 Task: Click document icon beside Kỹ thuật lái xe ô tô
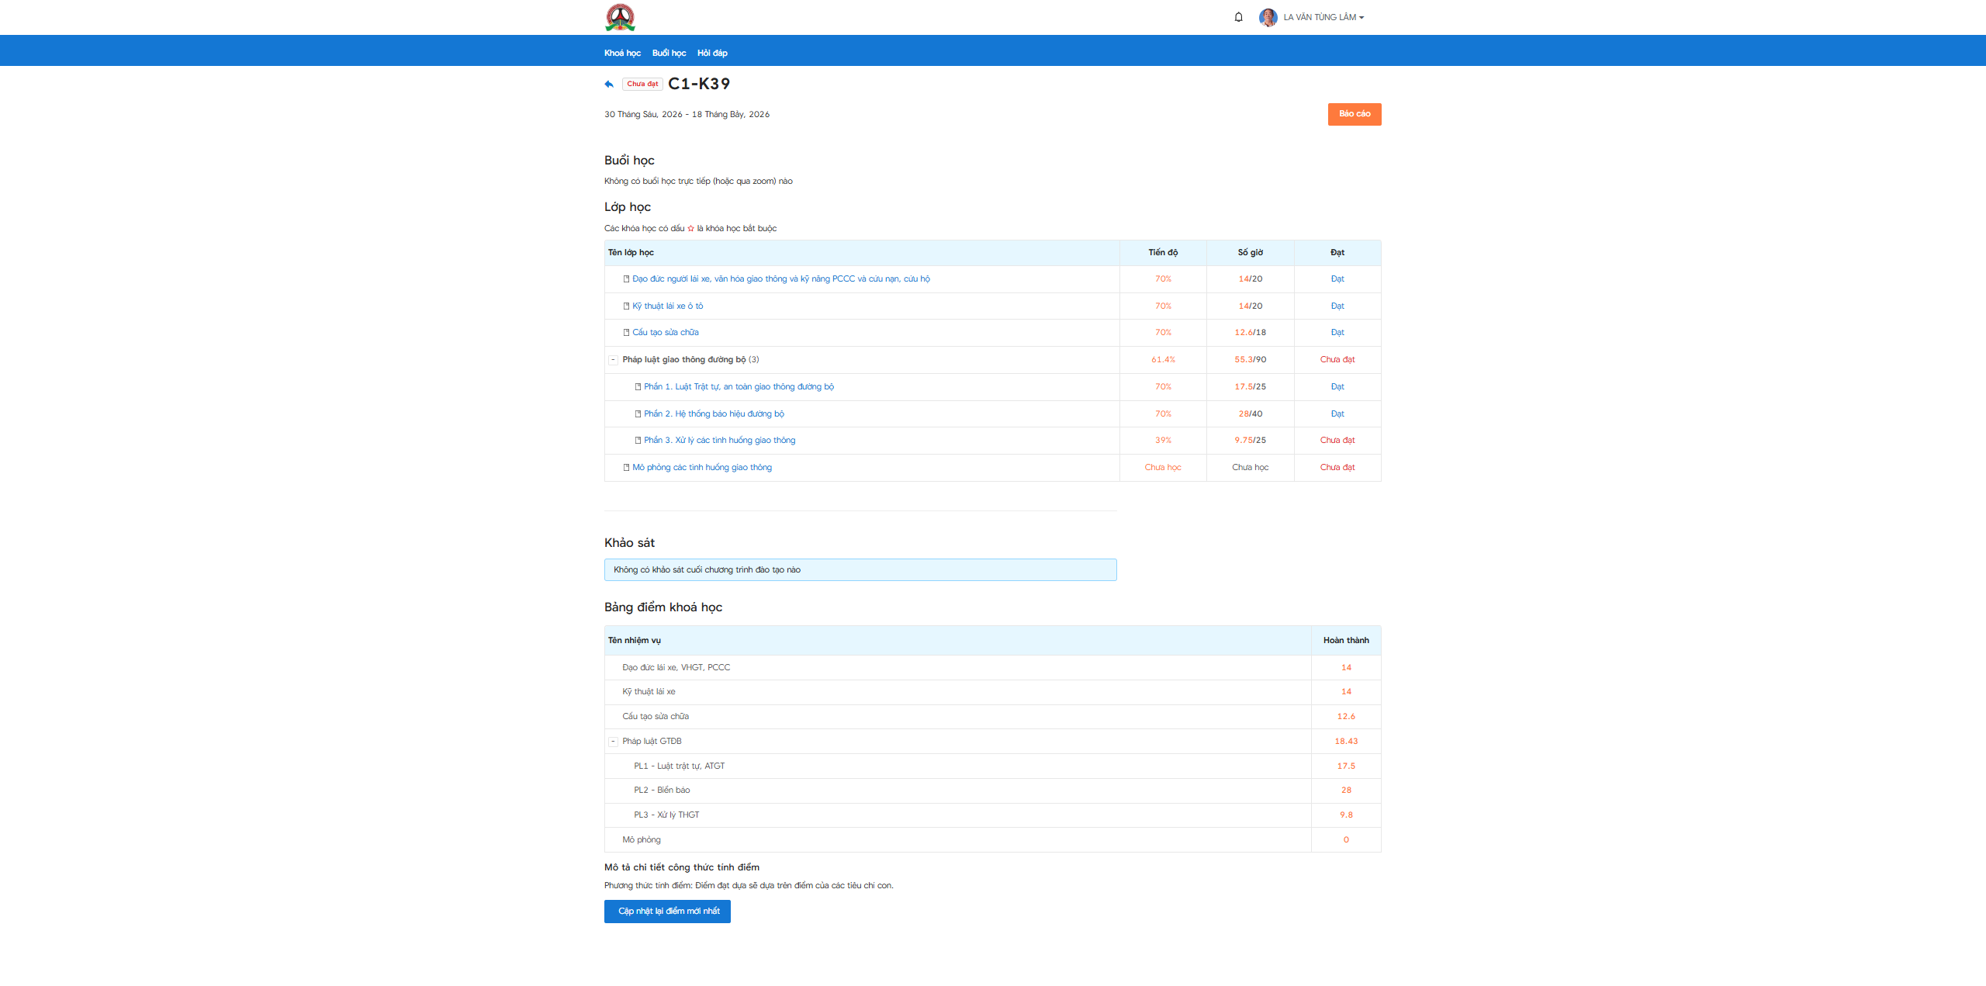coord(626,306)
